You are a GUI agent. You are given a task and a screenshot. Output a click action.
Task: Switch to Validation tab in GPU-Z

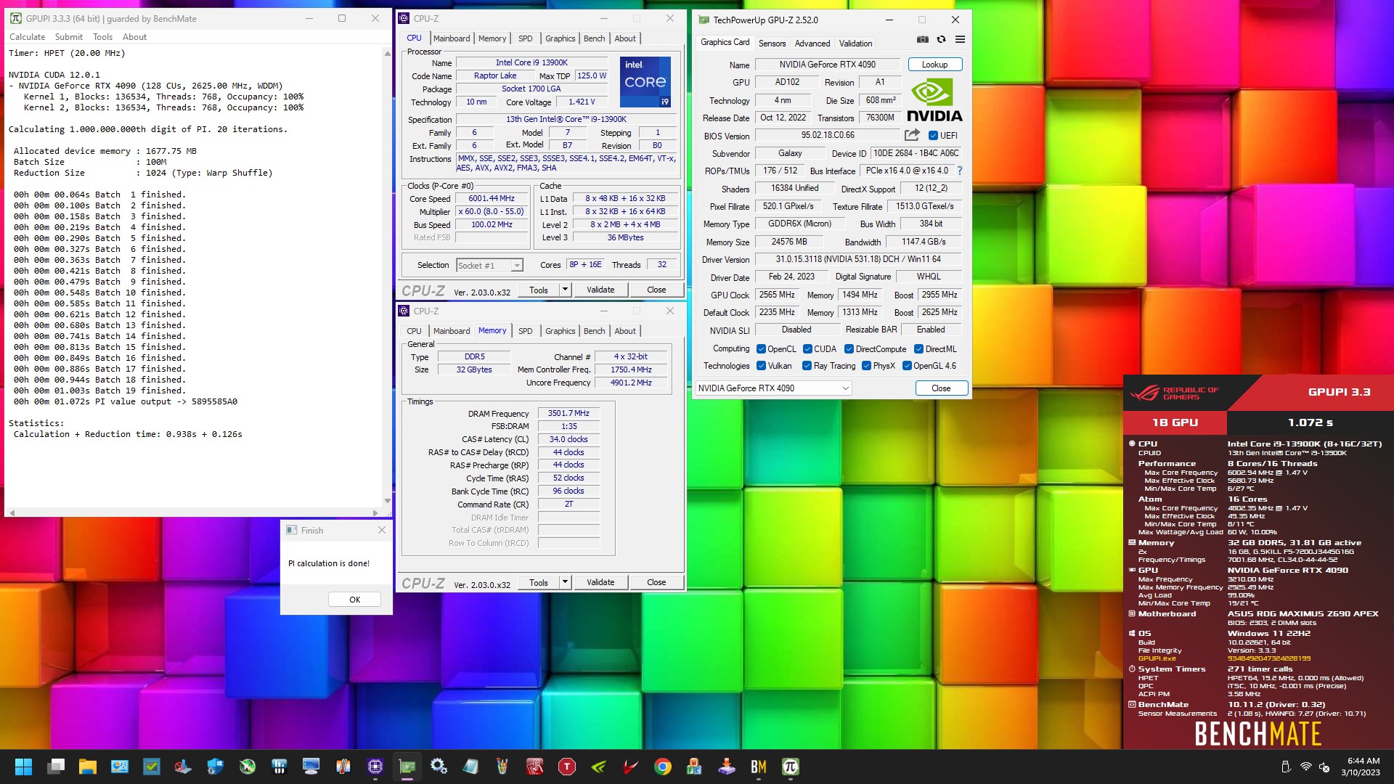click(x=855, y=44)
